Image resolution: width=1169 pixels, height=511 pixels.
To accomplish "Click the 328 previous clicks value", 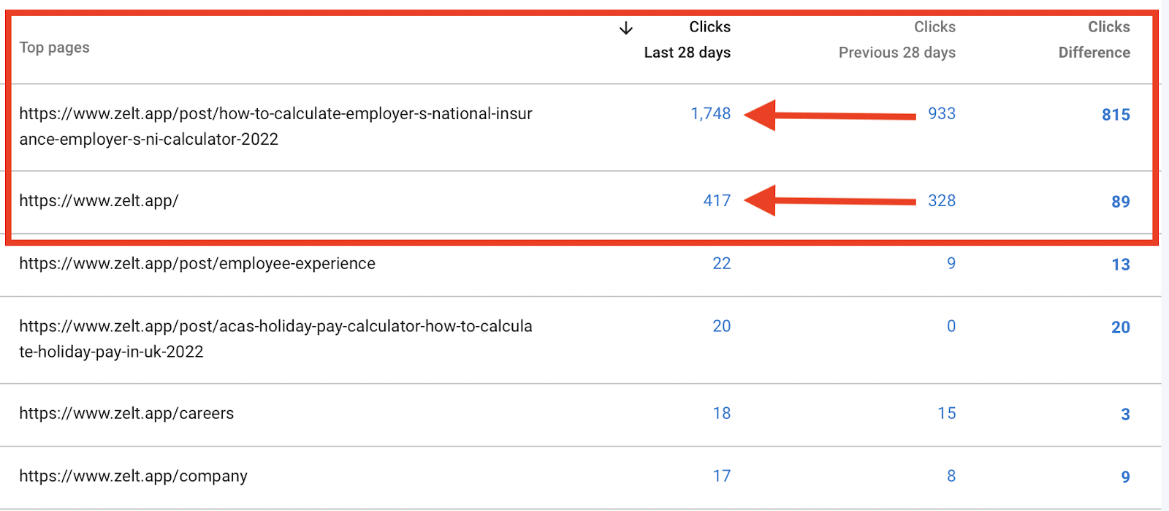I will 942,201.
